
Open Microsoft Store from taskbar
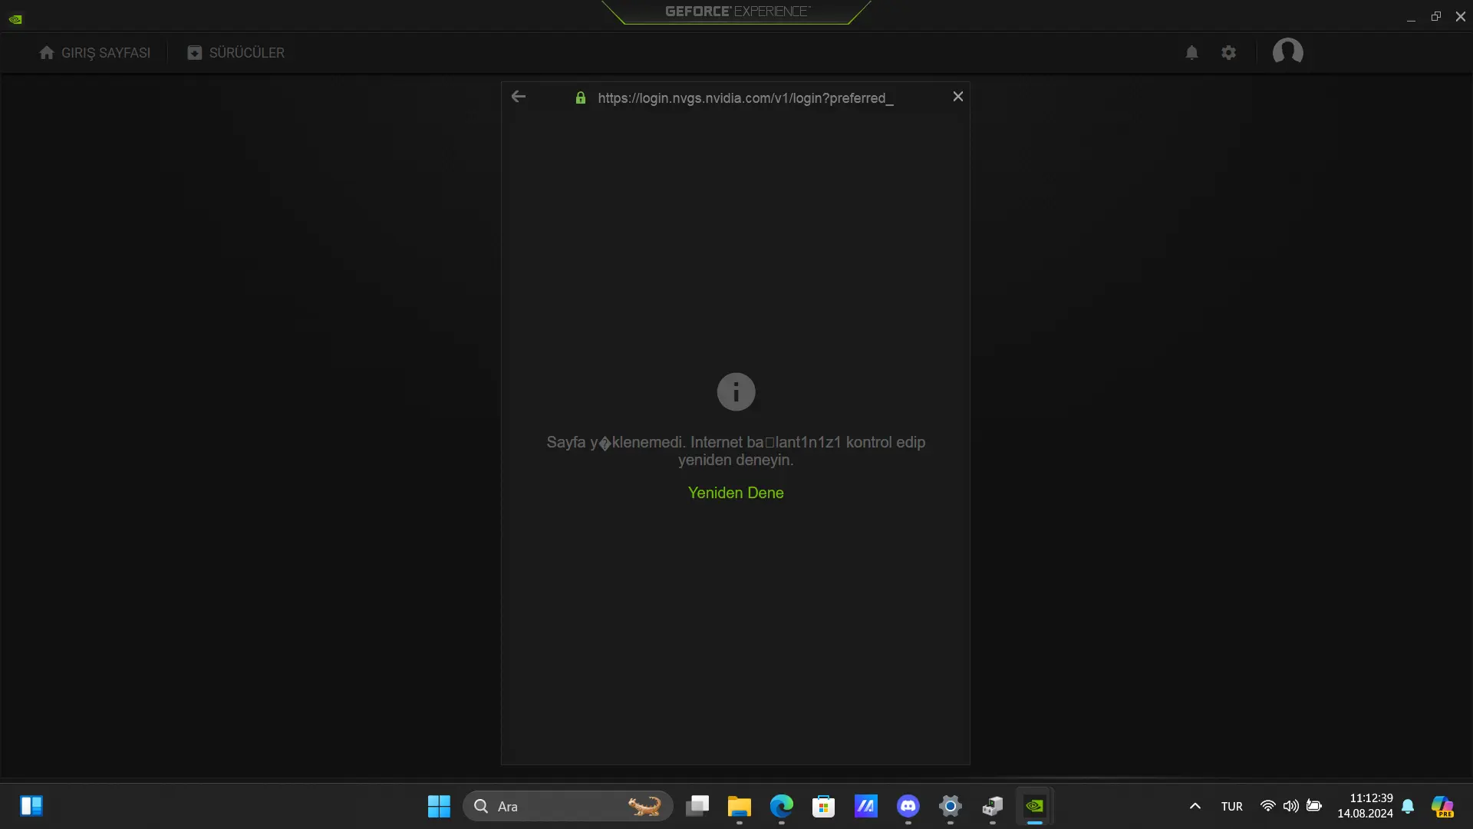[824, 806]
